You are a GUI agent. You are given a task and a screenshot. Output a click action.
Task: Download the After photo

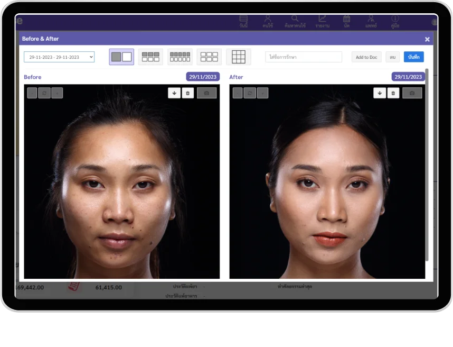point(380,93)
